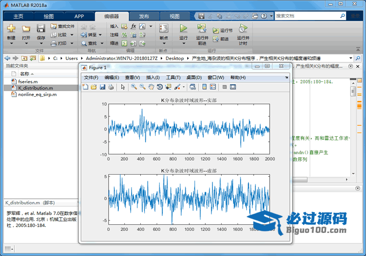Click the New Figure icon in Figure 1
This screenshot has height=256, width=366.
coord(85,87)
